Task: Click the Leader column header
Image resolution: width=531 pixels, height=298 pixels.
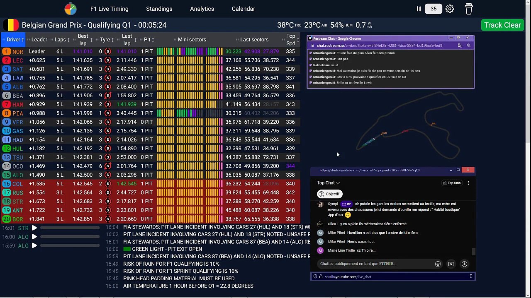Action: (39, 40)
